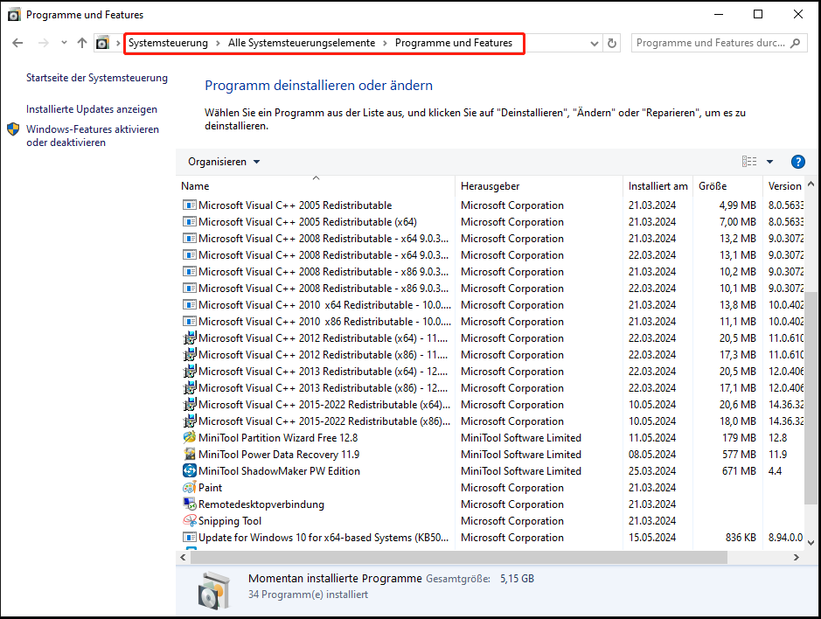Open the help question mark button
The width and height of the screenshot is (821, 619).
tap(797, 162)
